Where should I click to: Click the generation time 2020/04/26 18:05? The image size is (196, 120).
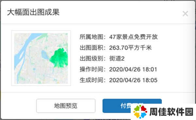pos(133,80)
